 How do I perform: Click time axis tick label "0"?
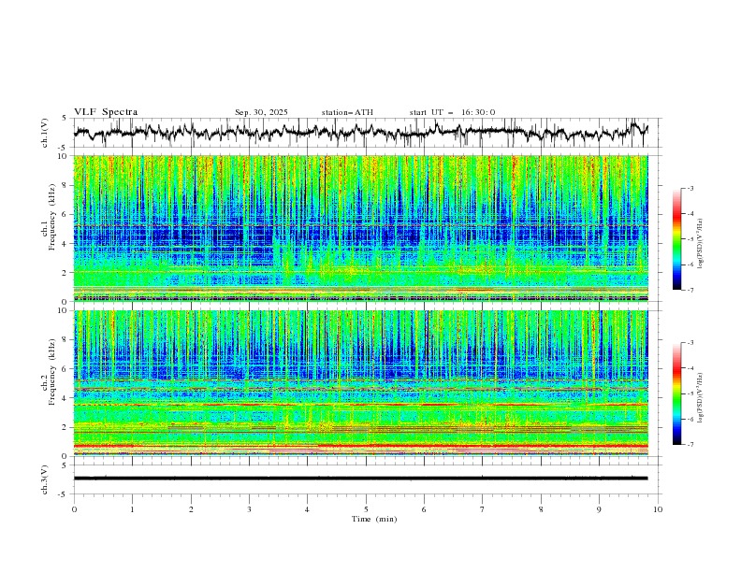74,509
